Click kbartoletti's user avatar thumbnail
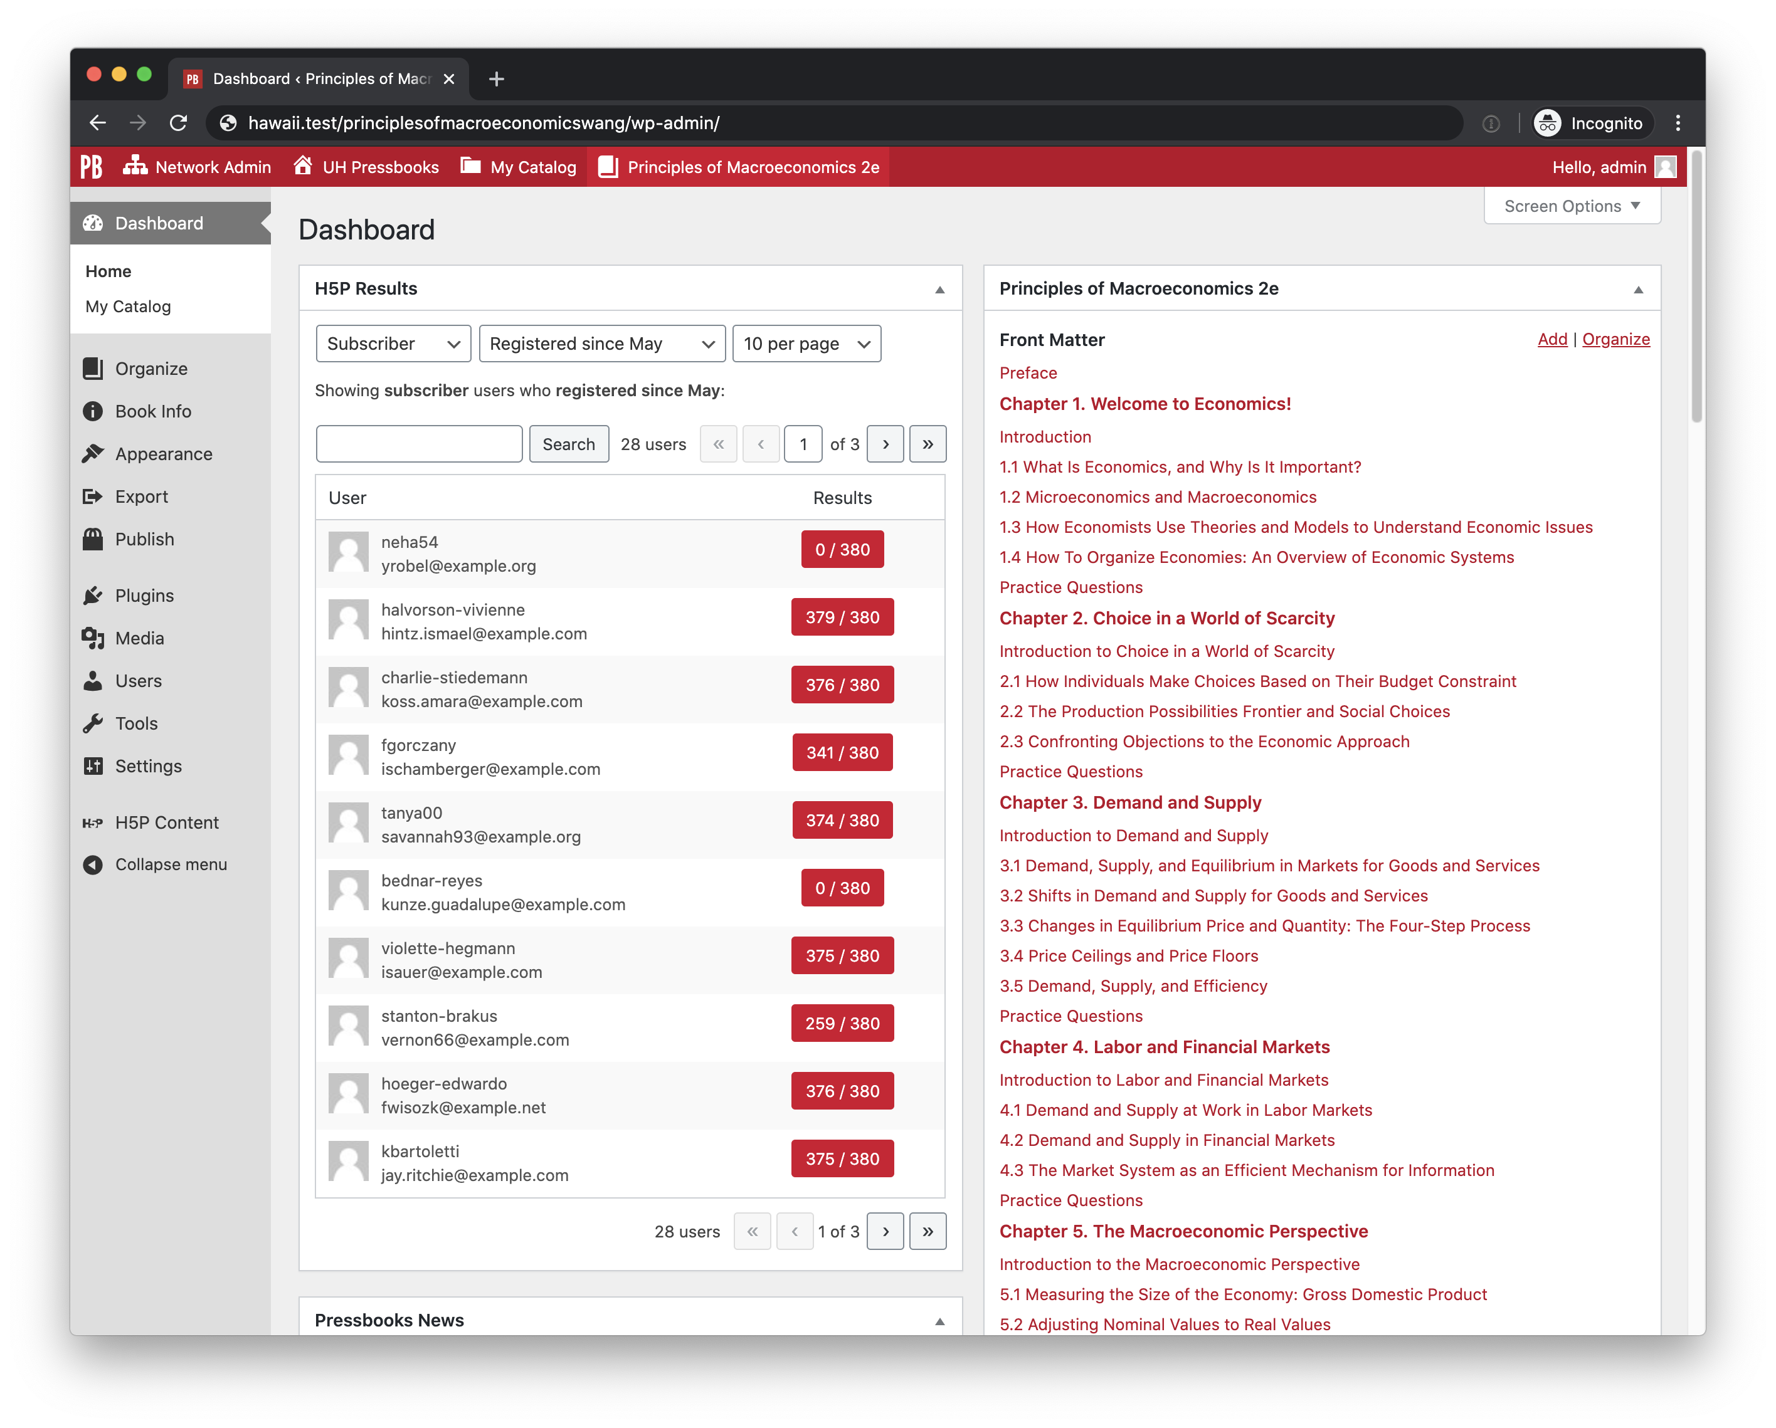 point(349,1161)
